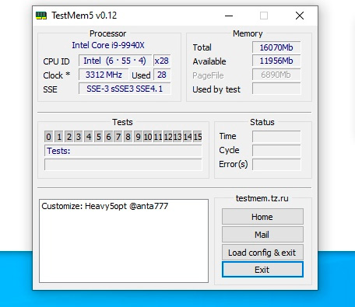This screenshot has width=355, height=307.
Task: Click the Total memory value 16070Mb
Action: 276,47
